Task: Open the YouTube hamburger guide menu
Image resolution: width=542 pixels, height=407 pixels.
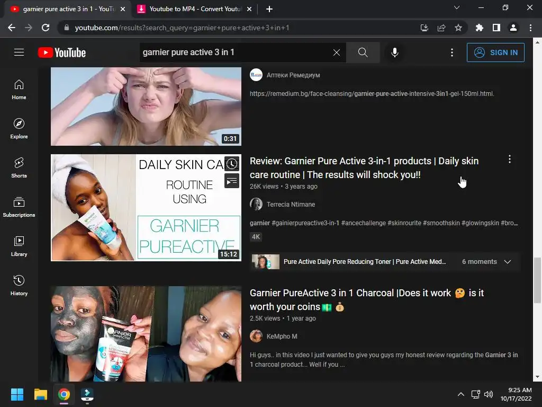Action: [x=19, y=52]
